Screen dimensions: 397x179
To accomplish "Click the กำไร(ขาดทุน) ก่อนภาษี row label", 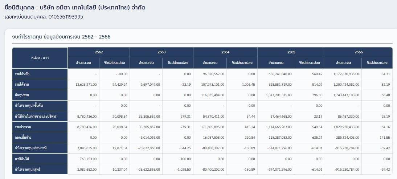I will 40,148.
